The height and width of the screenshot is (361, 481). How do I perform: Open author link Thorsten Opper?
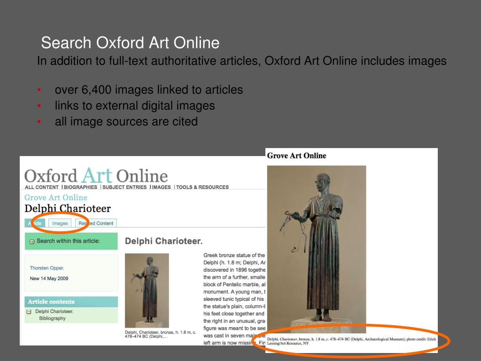(47, 268)
